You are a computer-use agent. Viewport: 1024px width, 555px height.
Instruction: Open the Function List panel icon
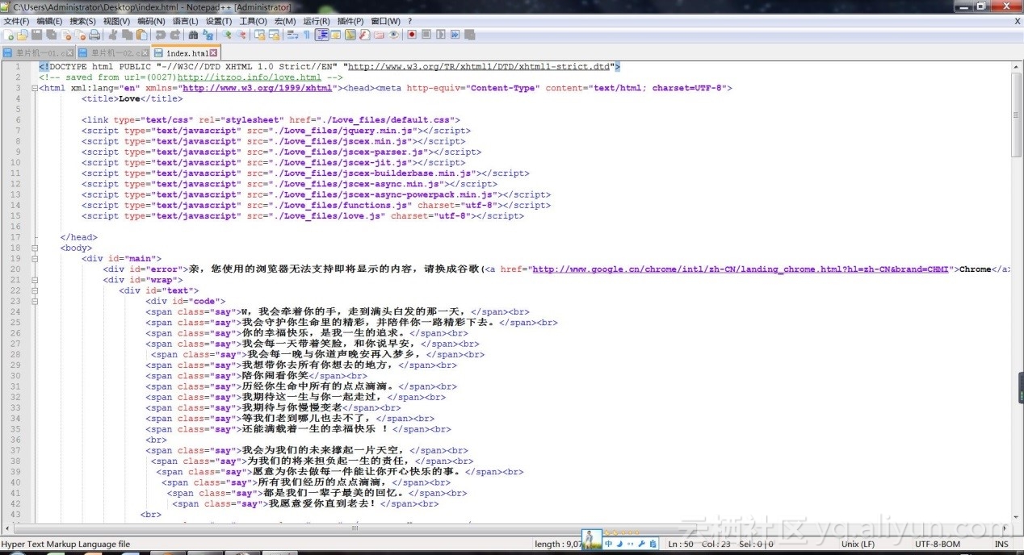click(364, 35)
